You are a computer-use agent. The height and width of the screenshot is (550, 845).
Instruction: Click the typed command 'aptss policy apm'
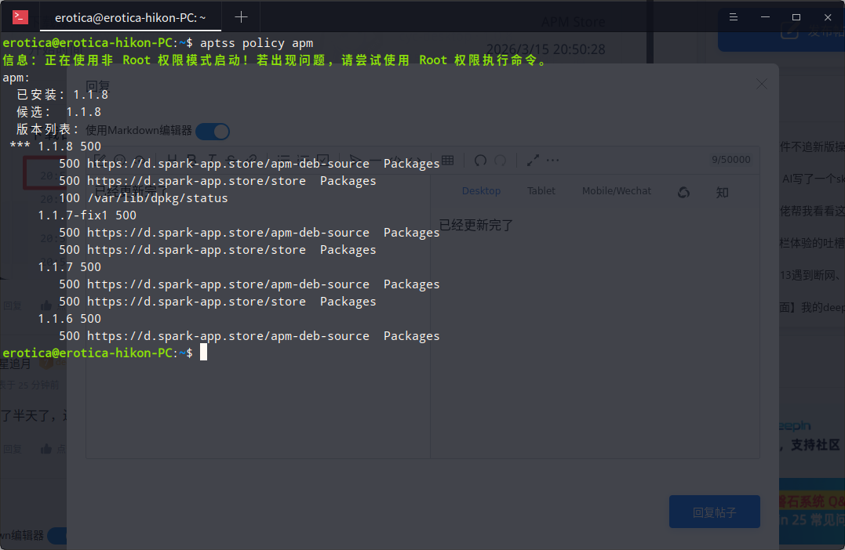coord(257,43)
